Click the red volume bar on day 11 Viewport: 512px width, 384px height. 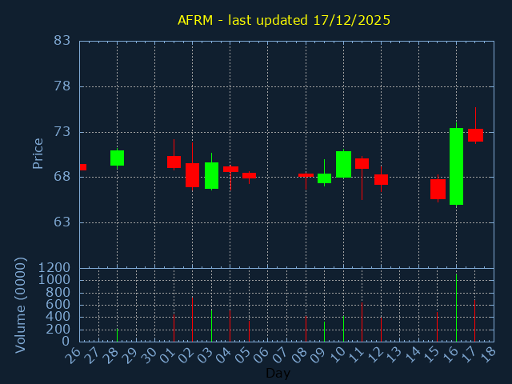click(362, 321)
